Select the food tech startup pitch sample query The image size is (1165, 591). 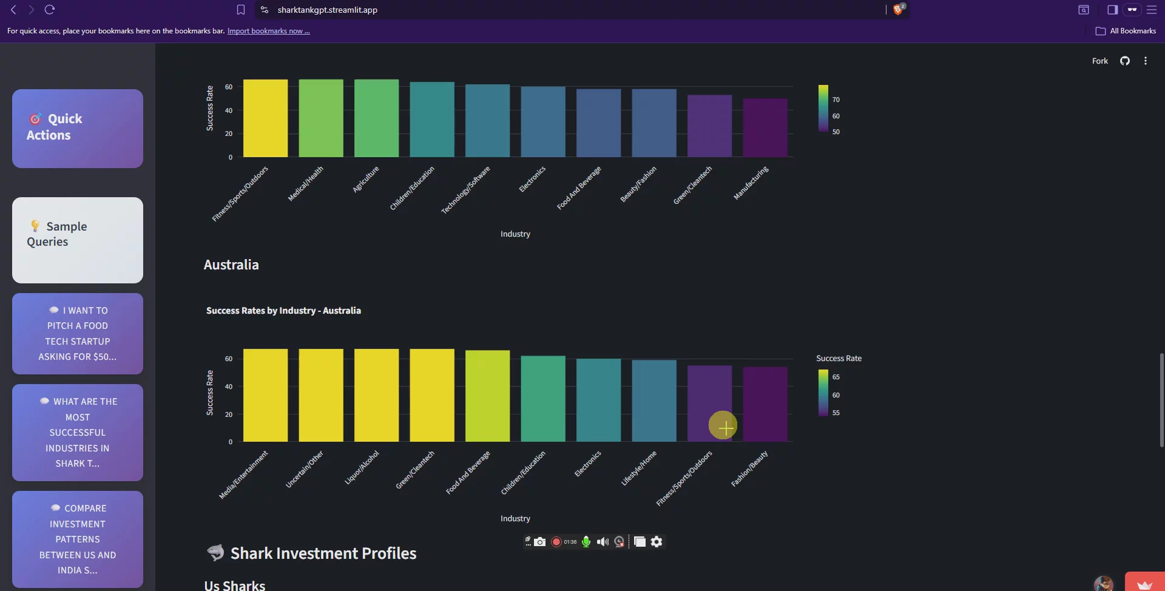78,334
